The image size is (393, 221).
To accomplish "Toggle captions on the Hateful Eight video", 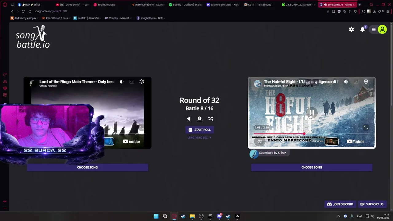I will coord(356,82).
